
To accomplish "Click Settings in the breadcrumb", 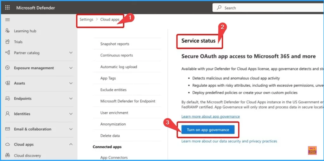I will click(86, 19).
